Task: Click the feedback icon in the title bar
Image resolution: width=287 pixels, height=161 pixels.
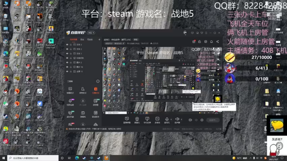Action: coord(192,33)
